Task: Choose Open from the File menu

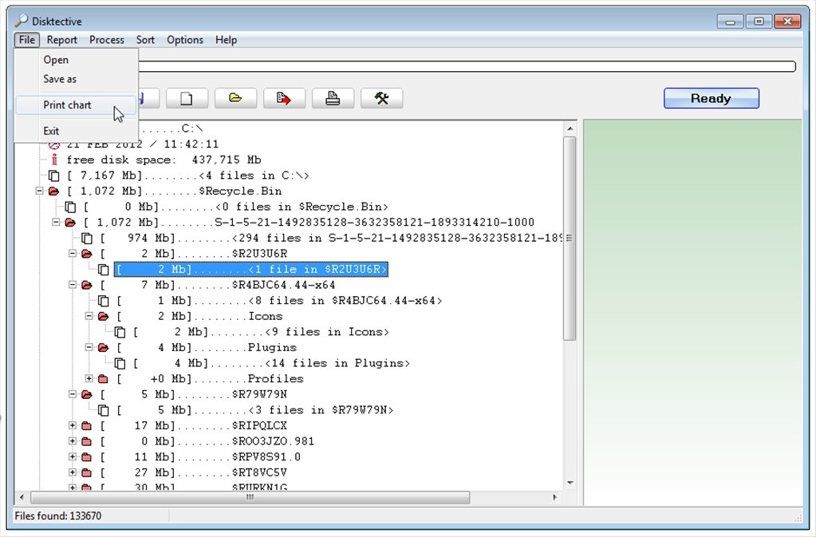Action: [x=76, y=60]
